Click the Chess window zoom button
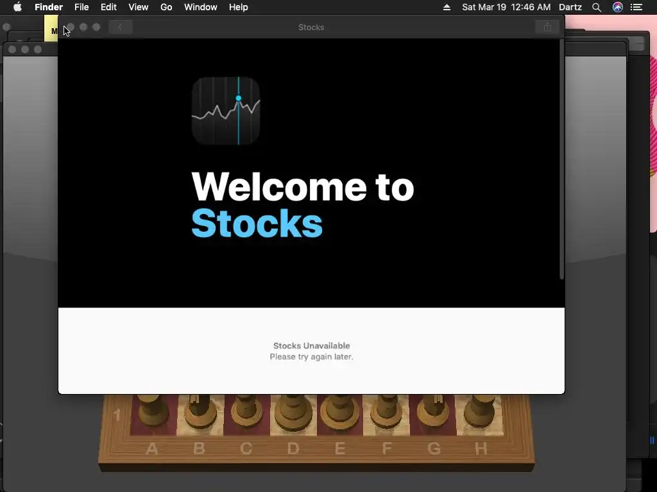 click(38, 49)
